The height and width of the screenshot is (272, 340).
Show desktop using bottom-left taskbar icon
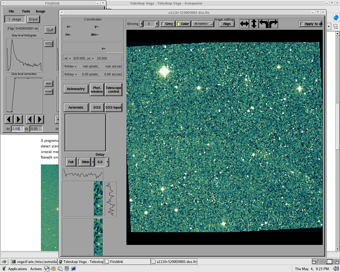(4, 262)
